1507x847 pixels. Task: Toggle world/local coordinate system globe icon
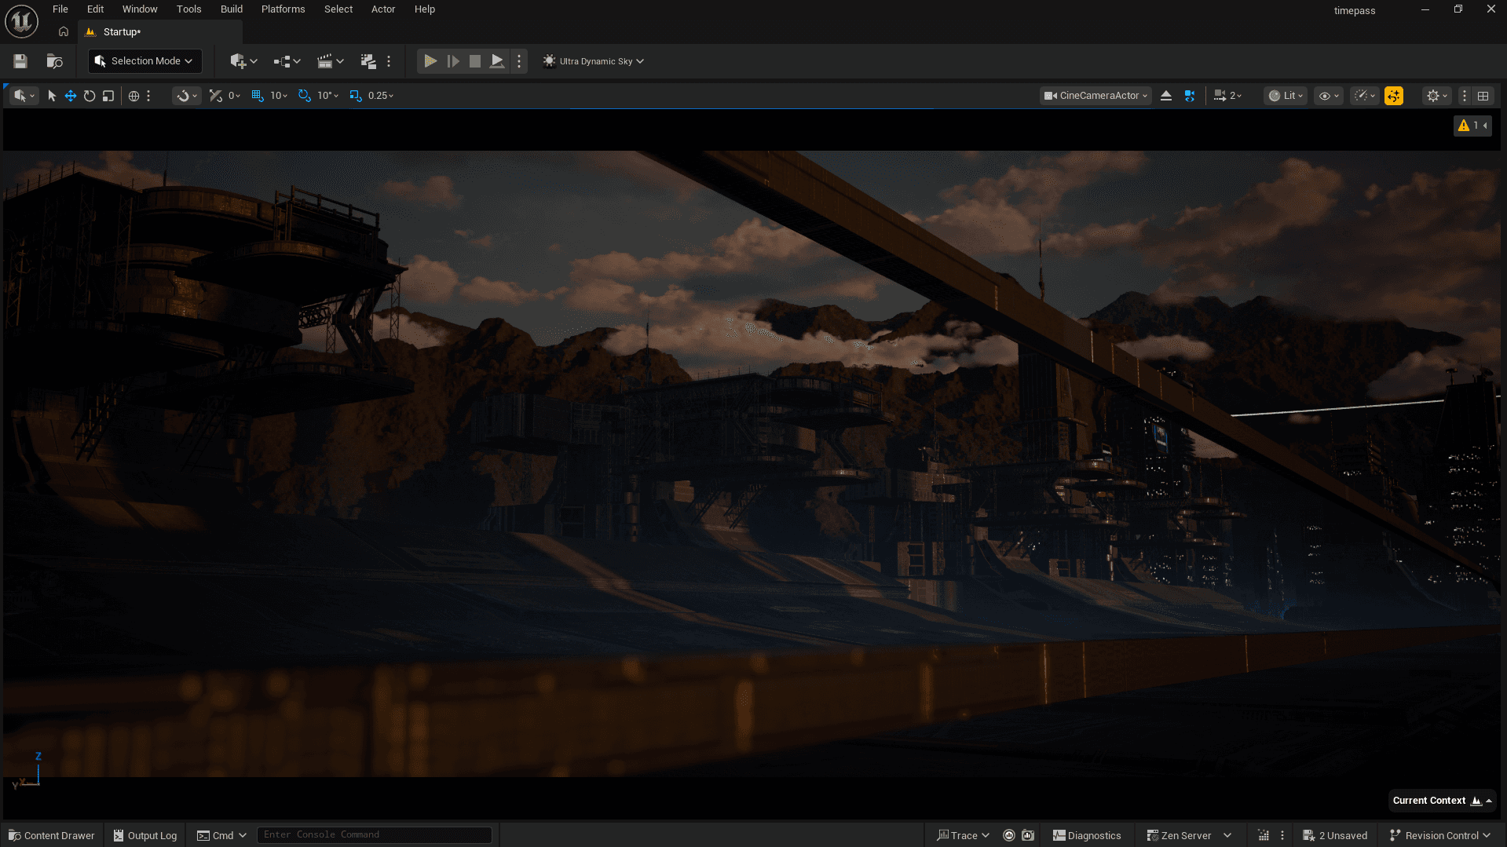point(132,95)
